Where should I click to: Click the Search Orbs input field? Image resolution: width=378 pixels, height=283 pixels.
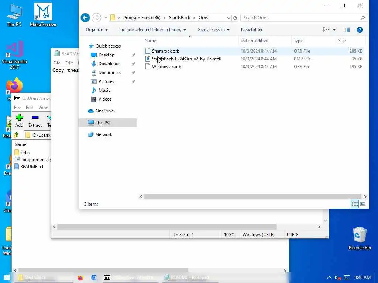[x=300, y=18]
